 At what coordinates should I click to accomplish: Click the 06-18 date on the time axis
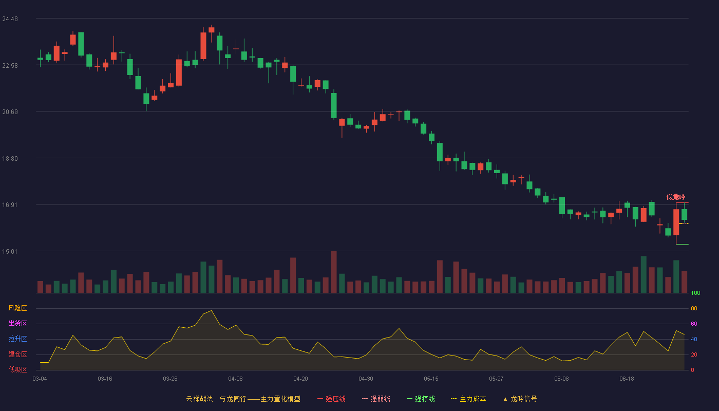point(627,379)
